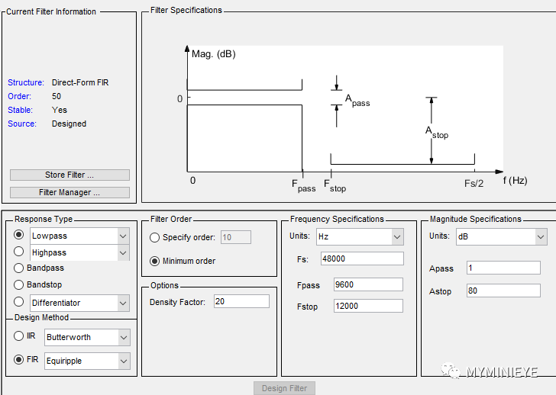This screenshot has width=556, height=395.
Task: Click the Fs sampling frequency field
Action: 362,259
